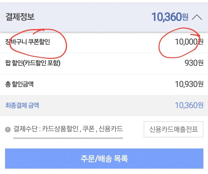Click the 결제수단 label text
The height and width of the screenshot is (174, 208).
coord(26,129)
